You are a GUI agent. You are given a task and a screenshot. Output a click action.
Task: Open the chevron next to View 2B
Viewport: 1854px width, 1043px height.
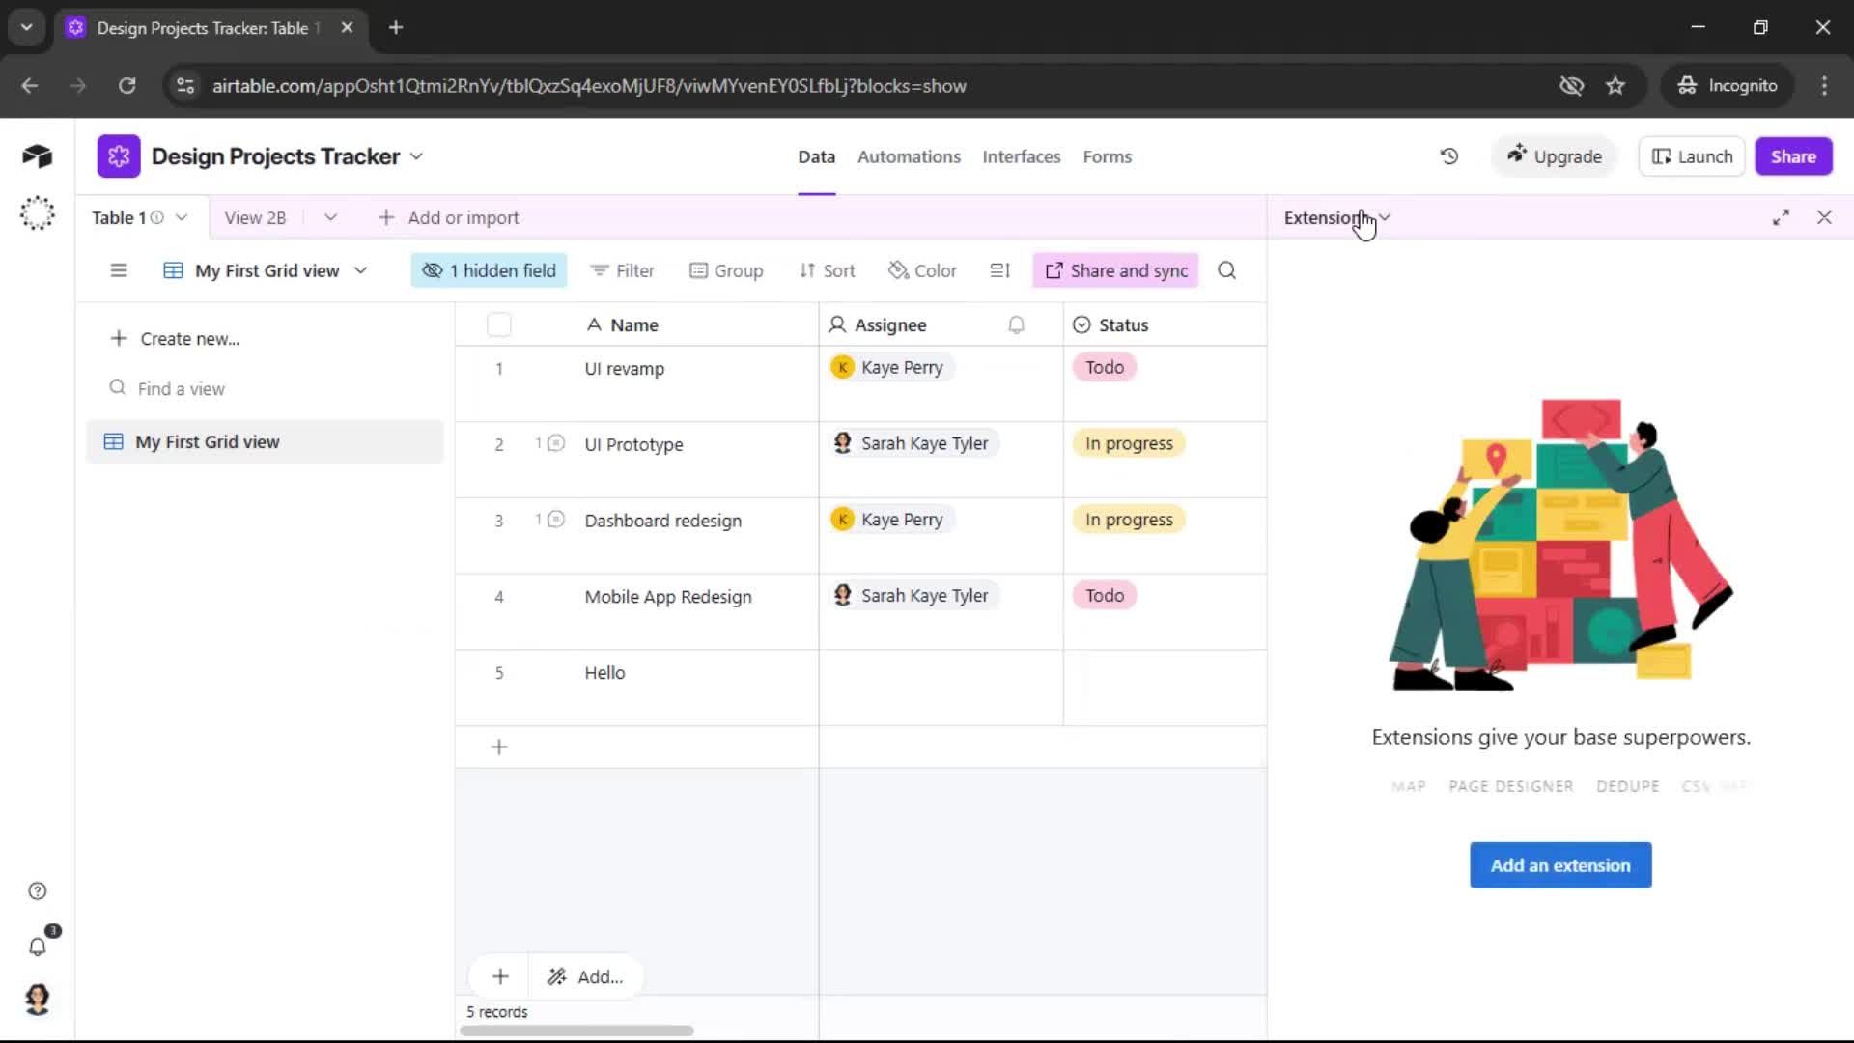coord(330,217)
